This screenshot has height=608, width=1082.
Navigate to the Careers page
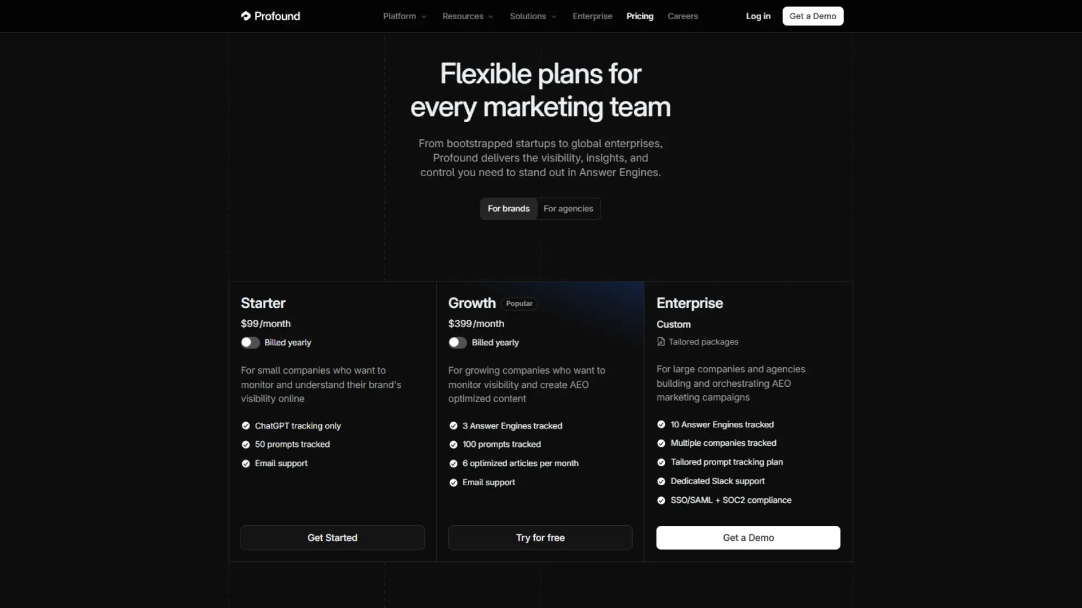pyautogui.click(x=682, y=16)
